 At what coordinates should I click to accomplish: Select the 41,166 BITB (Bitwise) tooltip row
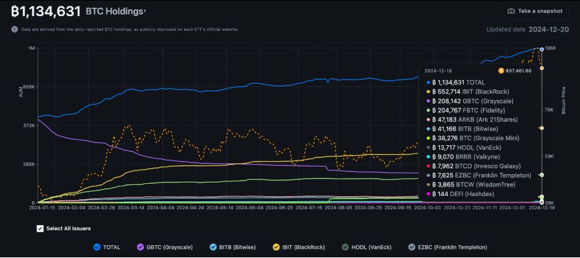(462, 129)
